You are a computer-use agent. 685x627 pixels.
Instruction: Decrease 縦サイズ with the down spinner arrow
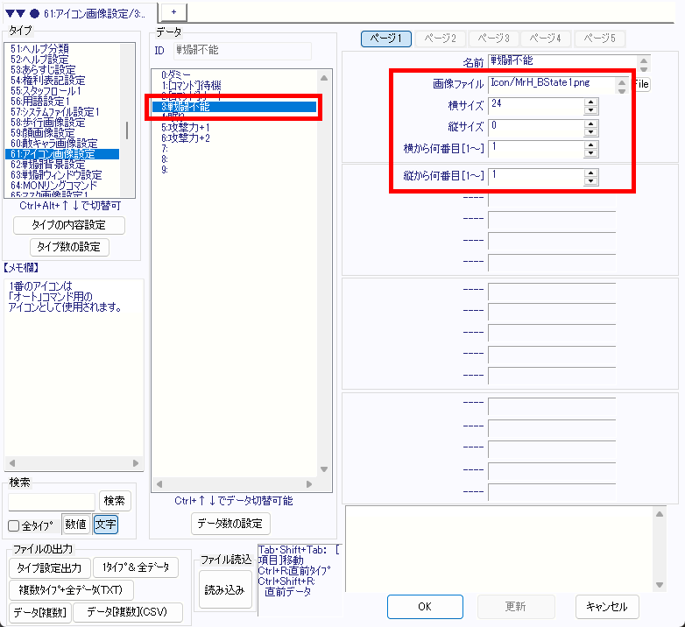pos(590,130)
